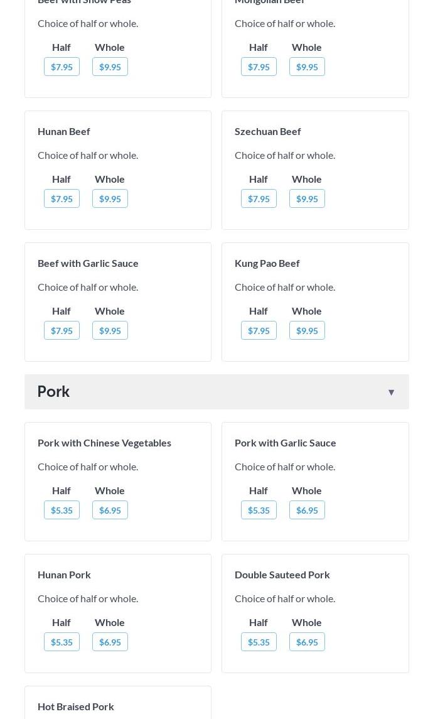Select Whole Pork with Chinese Vegetables
Image resolution: width=433 pixels, height=719 pixels.
[x=110, y=510]
